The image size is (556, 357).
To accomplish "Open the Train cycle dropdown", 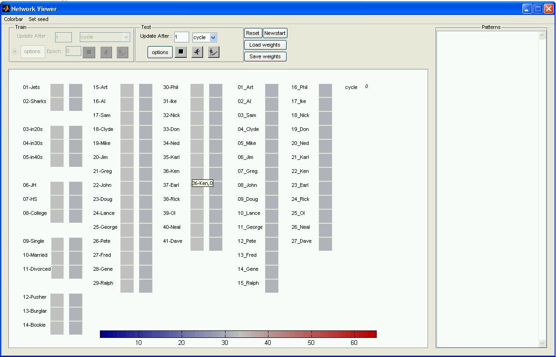I will (126, 37).
